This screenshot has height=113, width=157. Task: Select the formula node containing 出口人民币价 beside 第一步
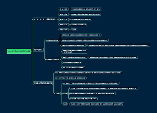pyautogui.click(x=86, y=9)
